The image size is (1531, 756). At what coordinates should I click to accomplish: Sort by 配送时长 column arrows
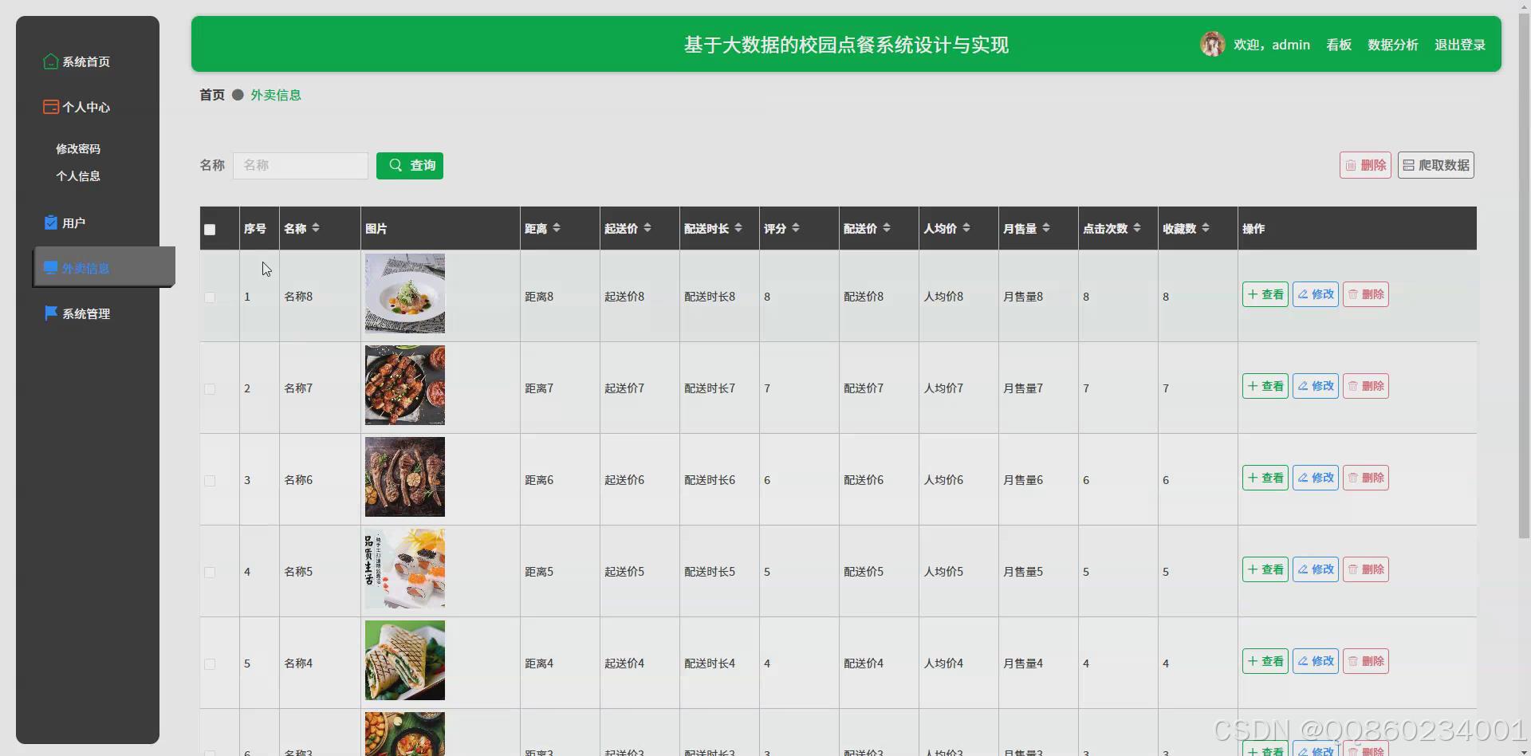click(x=738, y=228)
